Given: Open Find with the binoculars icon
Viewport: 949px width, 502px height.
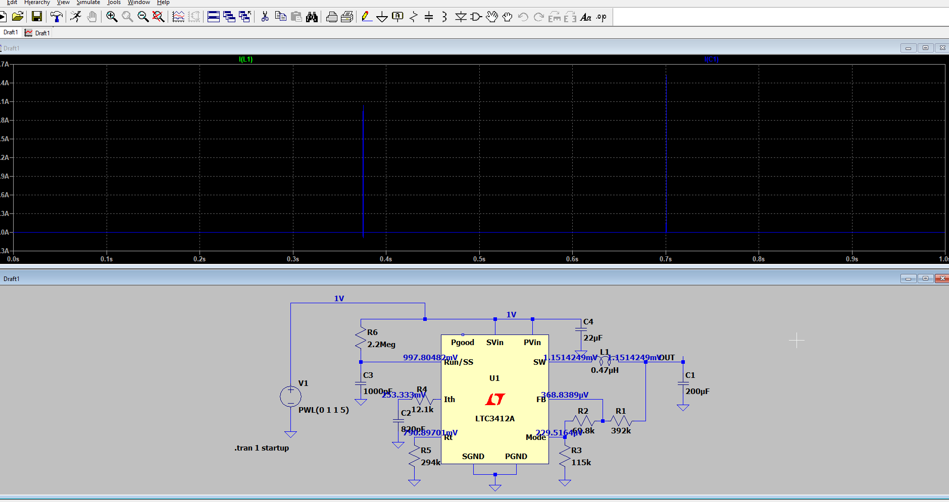Looking at the screenshot, I should pos(312,17).
